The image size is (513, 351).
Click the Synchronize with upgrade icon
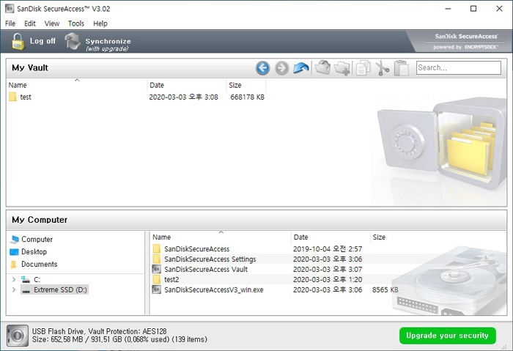[72, 42]
